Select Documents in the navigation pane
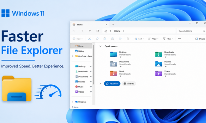The height and width of the screenshot is (123, 206). tap(81, 77)
